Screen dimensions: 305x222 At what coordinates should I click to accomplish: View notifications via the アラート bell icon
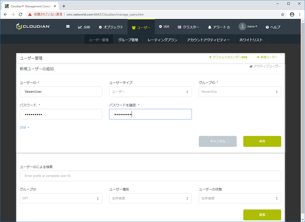point(209,27)
